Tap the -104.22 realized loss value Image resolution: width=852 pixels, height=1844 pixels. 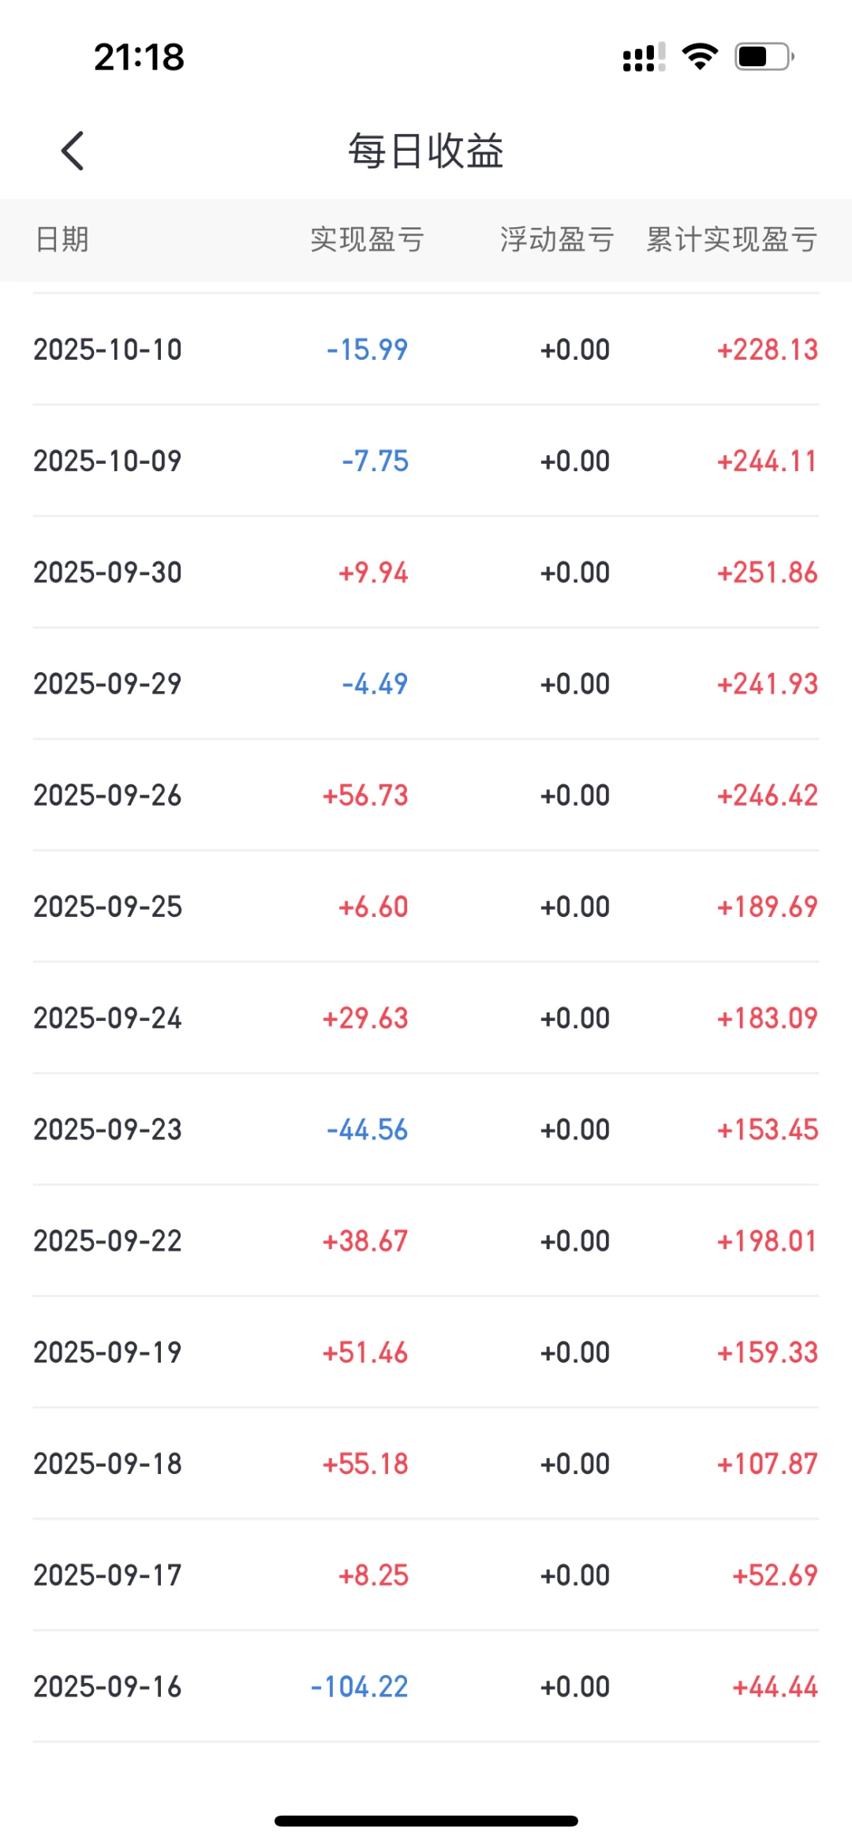(360, 1687)
